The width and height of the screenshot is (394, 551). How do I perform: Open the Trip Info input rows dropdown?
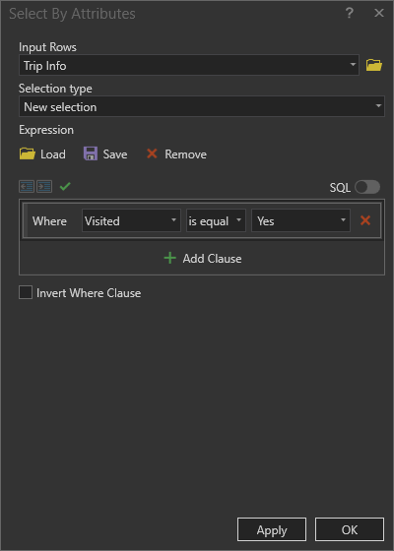click(189, 65)
